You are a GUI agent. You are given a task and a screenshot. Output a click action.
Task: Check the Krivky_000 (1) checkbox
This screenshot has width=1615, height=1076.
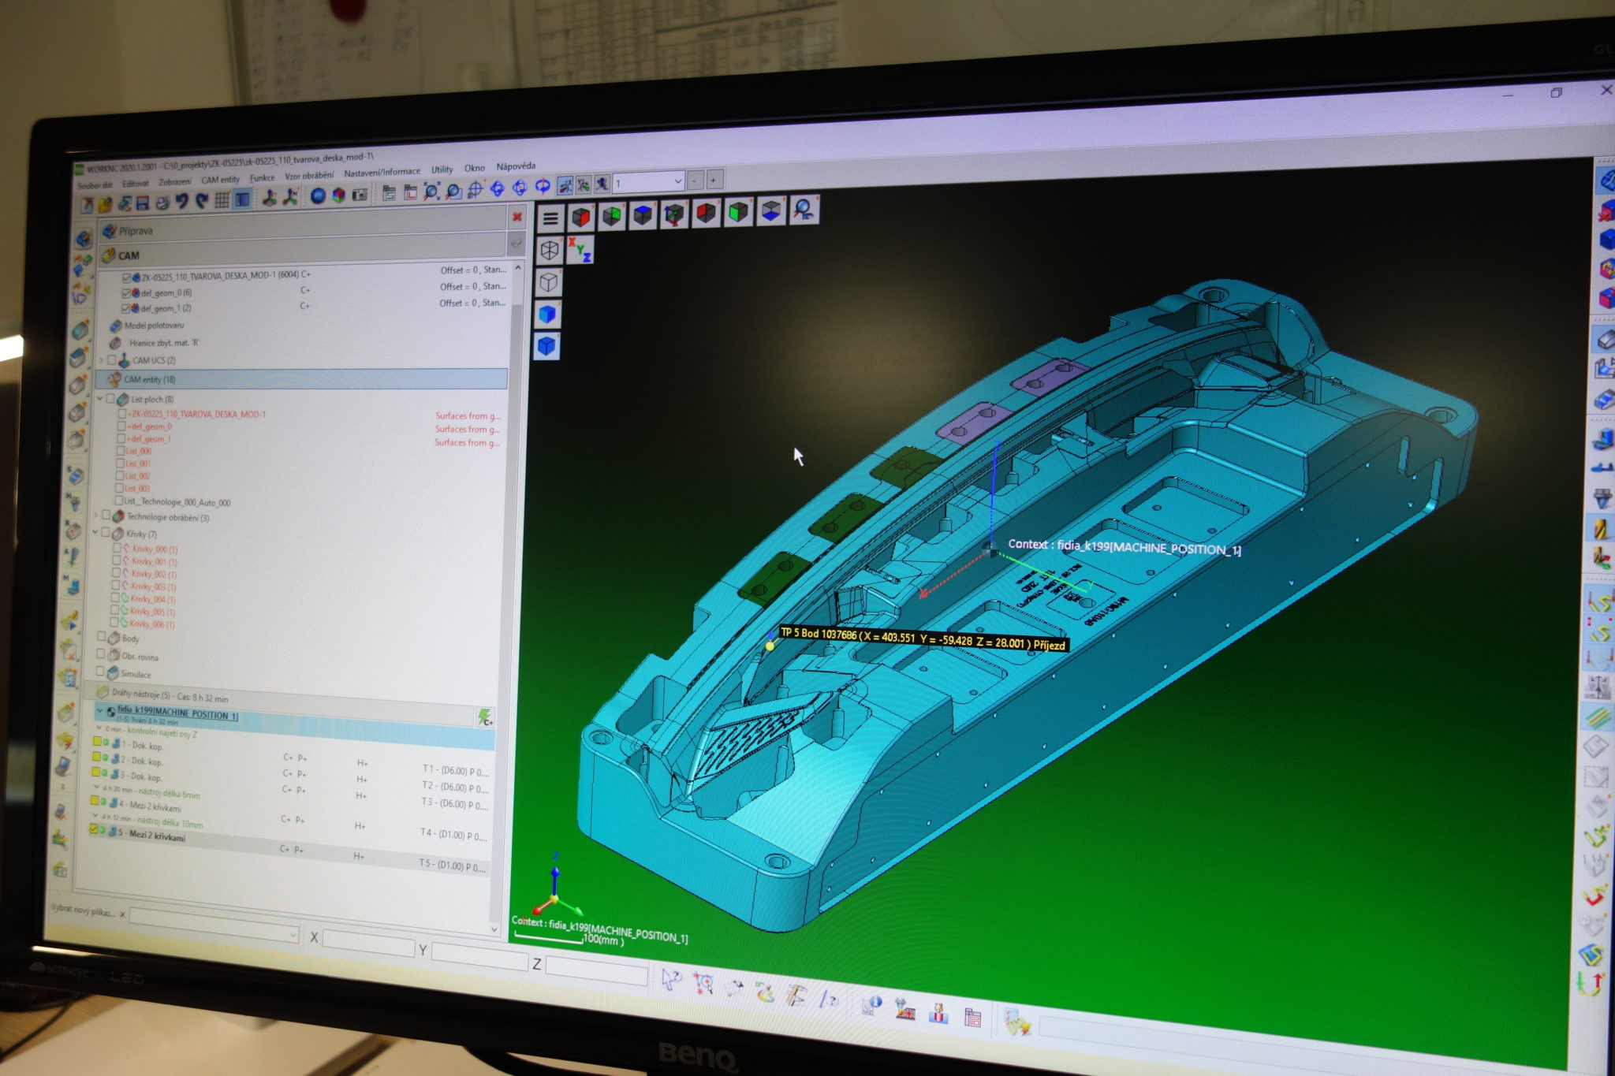click(x=117, y=548)
